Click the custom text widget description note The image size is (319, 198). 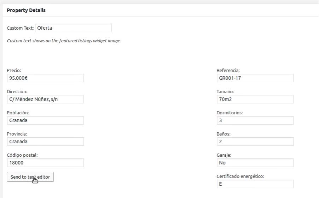point(64,41)
